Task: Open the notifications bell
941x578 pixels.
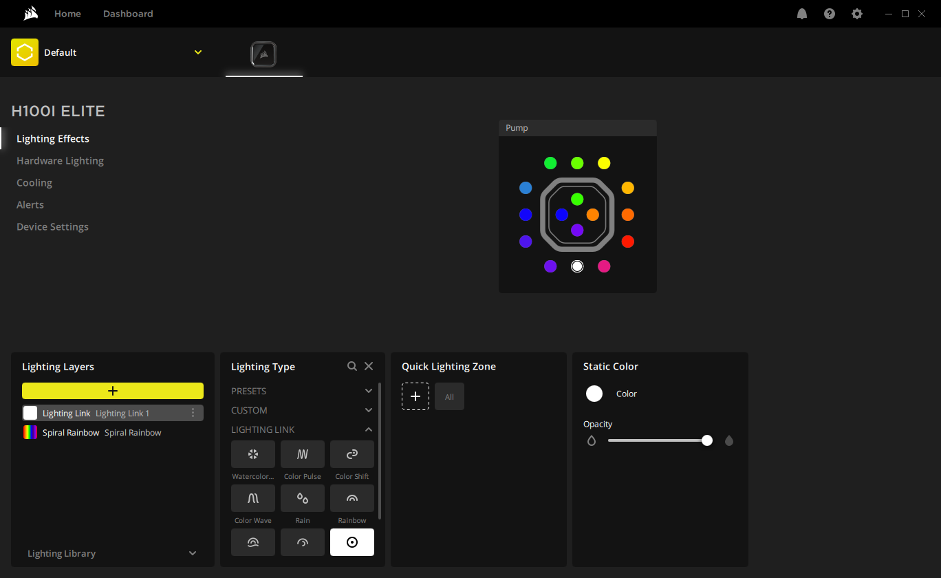Action: click(802, 14)
